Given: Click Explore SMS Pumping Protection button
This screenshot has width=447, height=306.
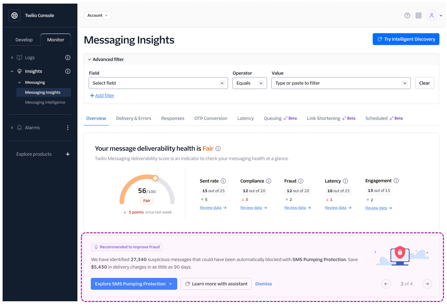Looking at the screenshot, I should (134, 284).
